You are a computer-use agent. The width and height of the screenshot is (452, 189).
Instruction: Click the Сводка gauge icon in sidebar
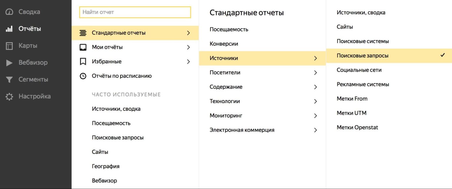click(x=9, y=12)
